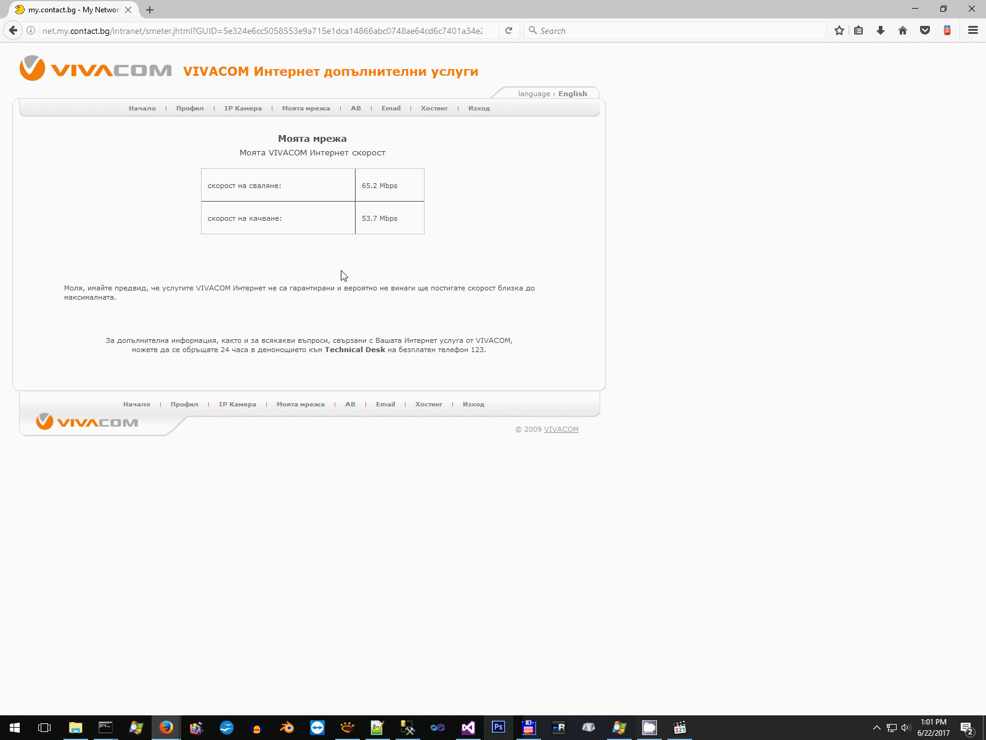Click the VIVACOM logo in the header
Image resolution: width=986 pixels, height=740 pixels.
(96, 69)
